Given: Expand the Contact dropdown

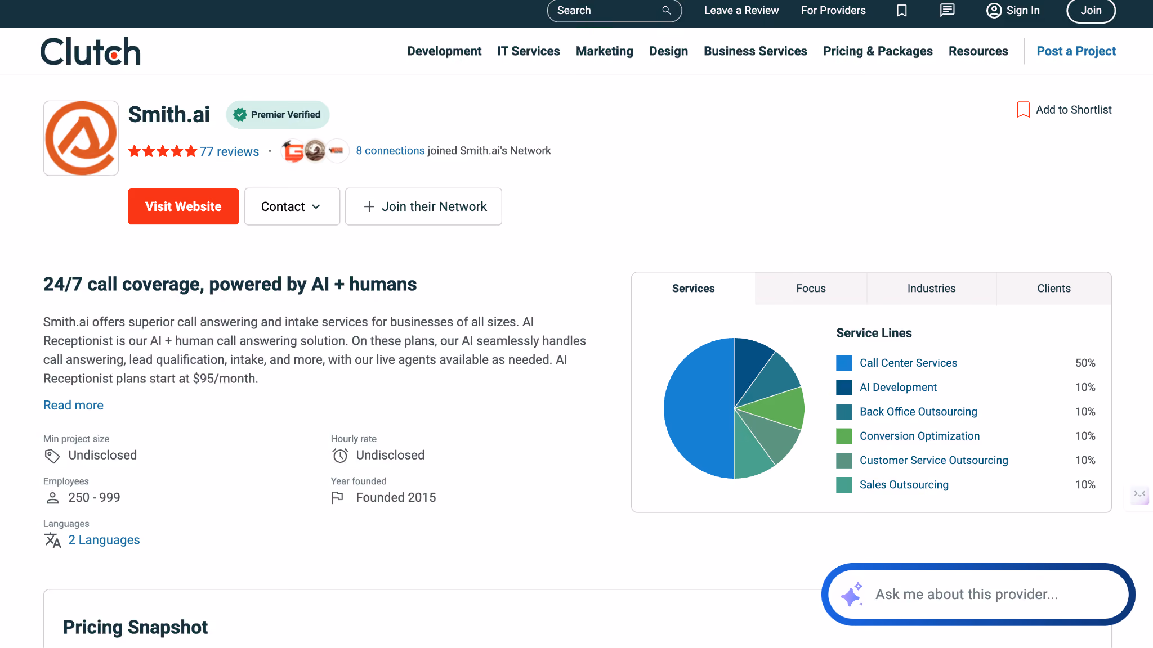Looking at the screenshot, I should tap(292, 206).
